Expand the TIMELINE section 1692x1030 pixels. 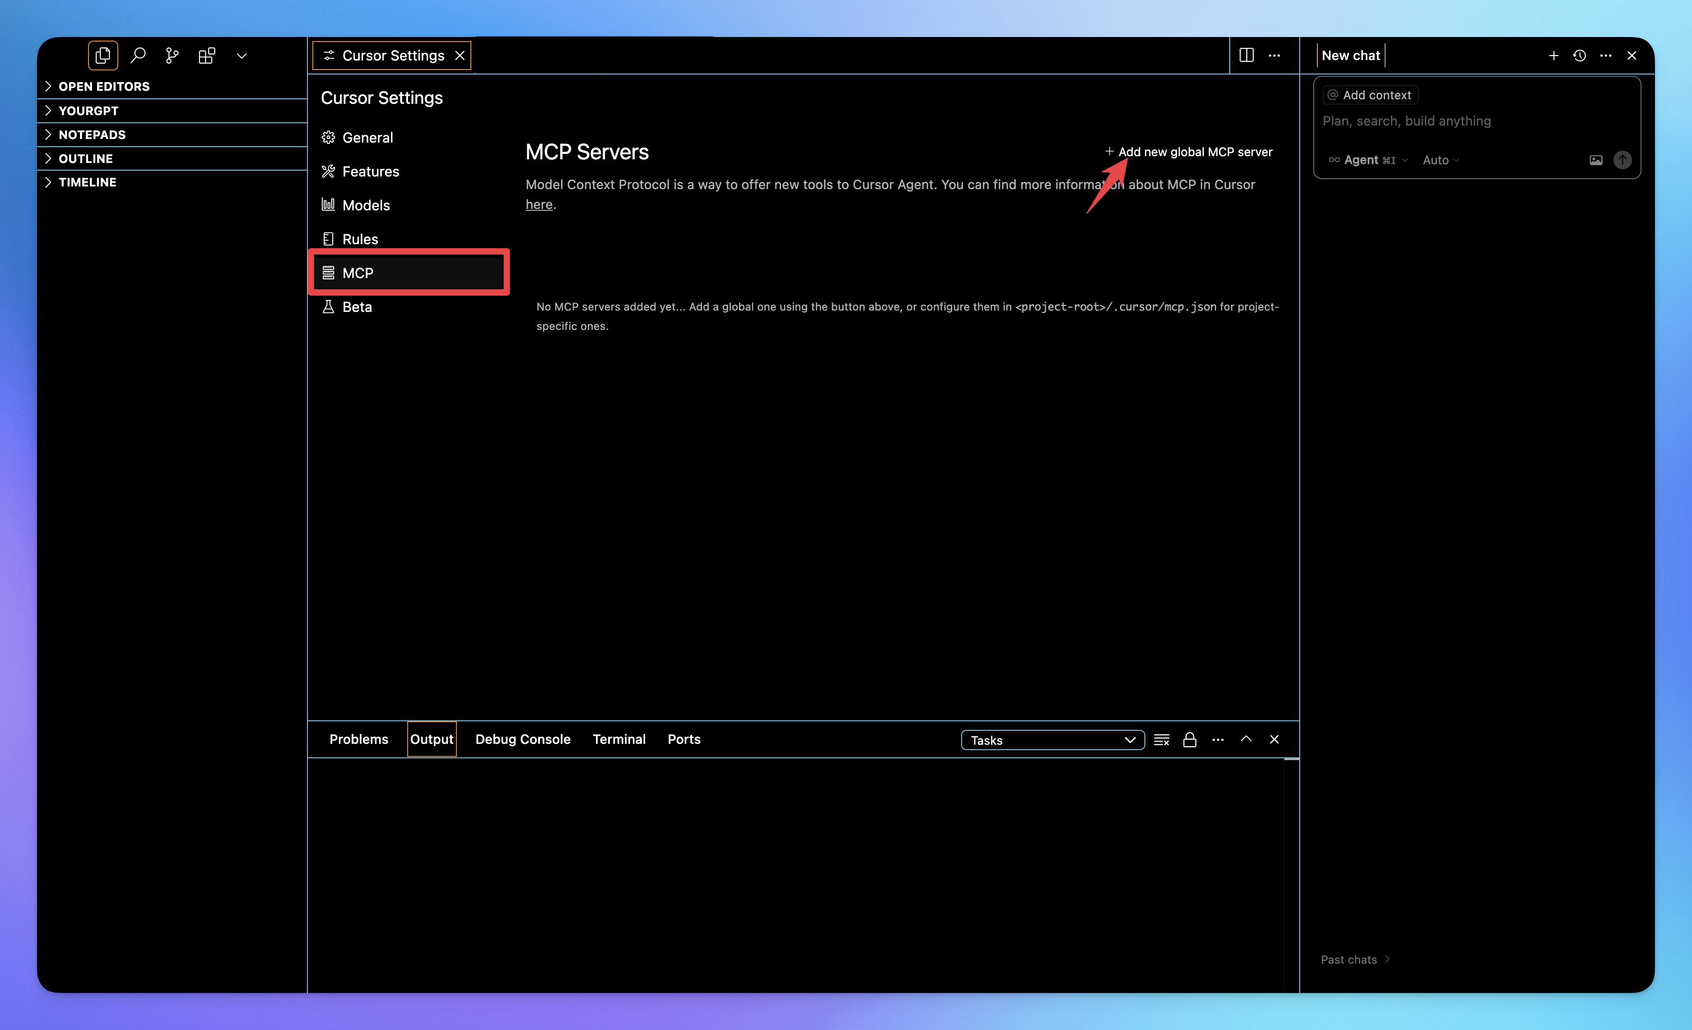coord(172,182)
